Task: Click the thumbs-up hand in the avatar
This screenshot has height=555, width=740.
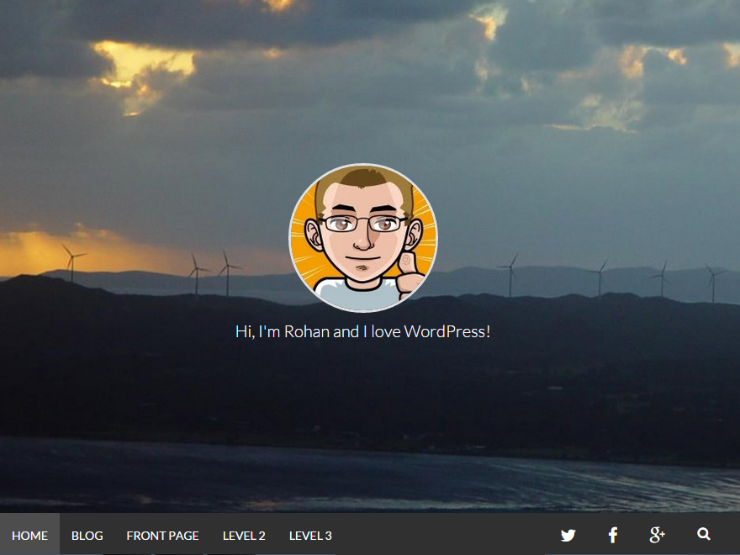Action: pyautogui.click(x=410, y=276)
